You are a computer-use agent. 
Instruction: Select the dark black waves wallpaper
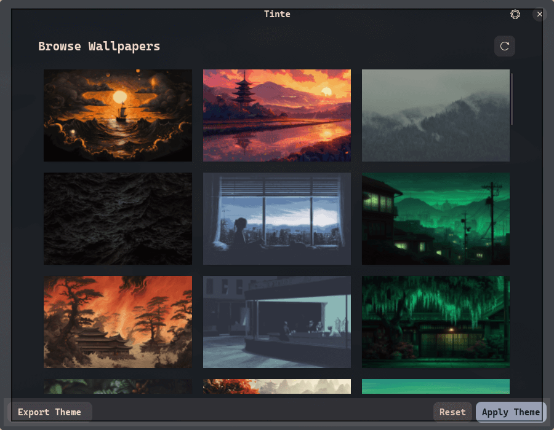(x=118, y=219)
